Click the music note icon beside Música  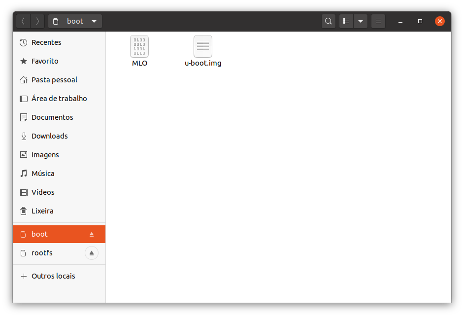coord(23,174)
